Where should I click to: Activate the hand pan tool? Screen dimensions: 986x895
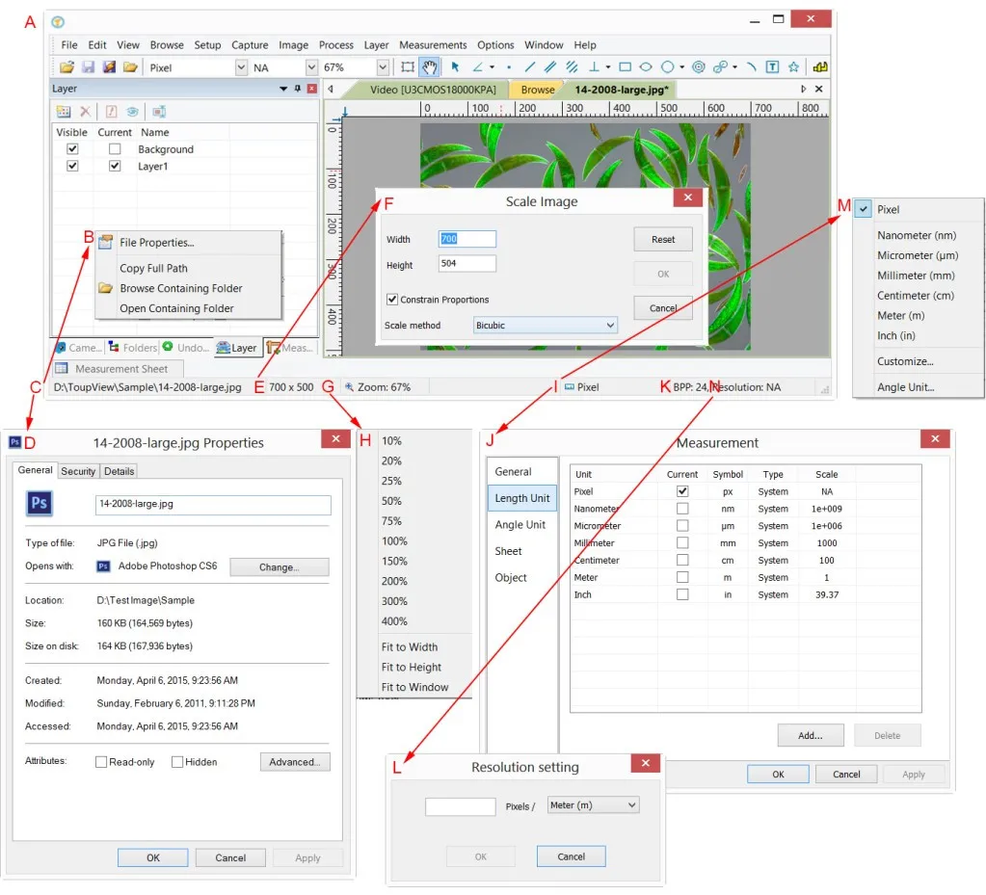[x=430, y=67]
